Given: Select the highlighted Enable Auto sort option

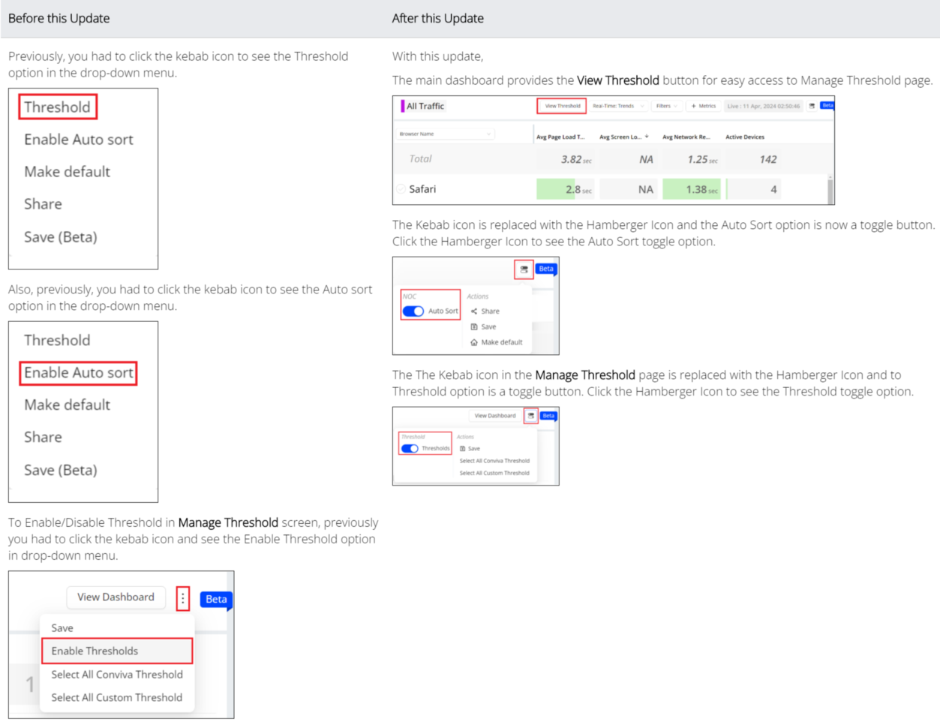Looking at the screenshot, I should point(78,373).
